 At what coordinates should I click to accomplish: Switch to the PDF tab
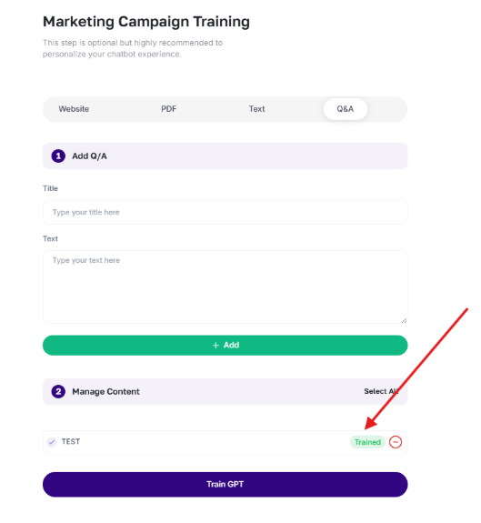pos(168,109)
